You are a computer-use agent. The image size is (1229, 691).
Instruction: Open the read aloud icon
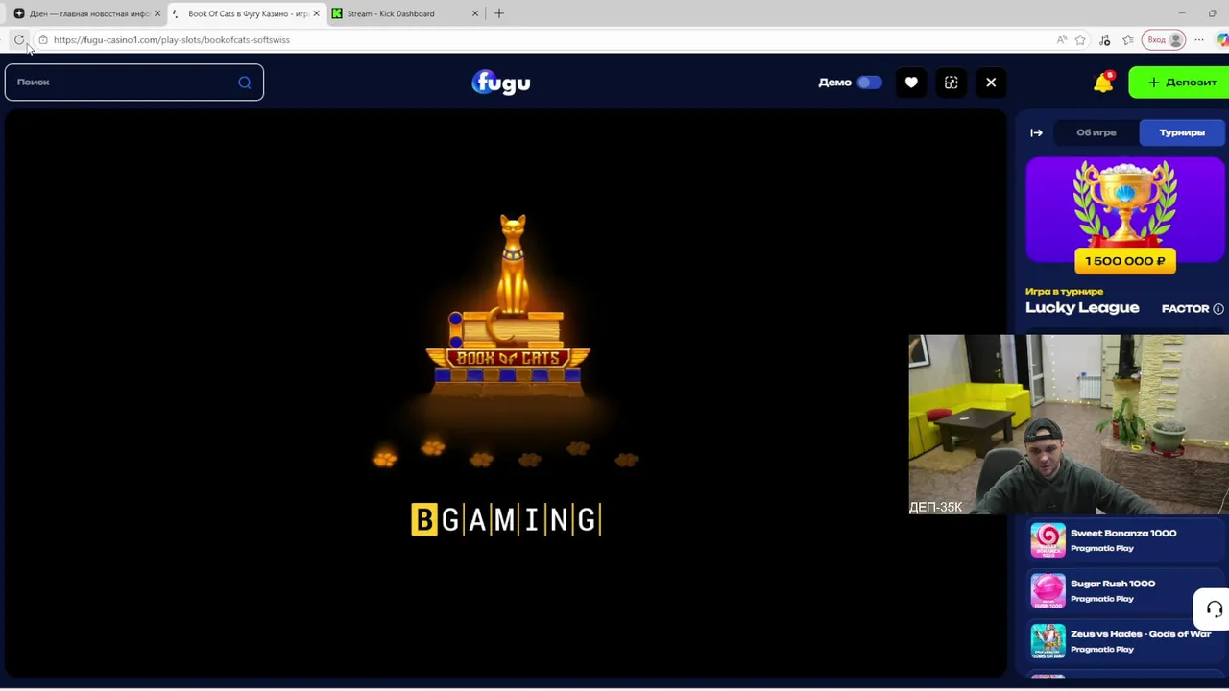click(x=1061, y=39)
